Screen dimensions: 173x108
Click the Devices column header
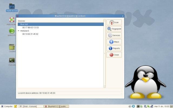[21, 21]
